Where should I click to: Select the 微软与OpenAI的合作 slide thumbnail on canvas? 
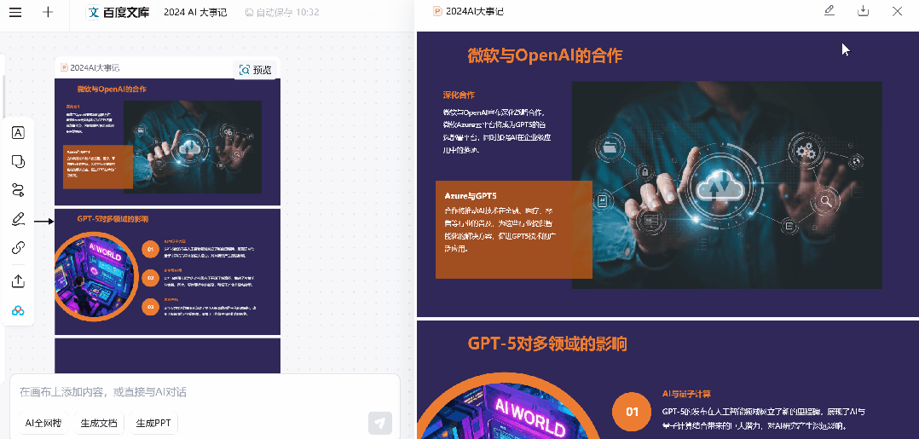coord(168,142)
